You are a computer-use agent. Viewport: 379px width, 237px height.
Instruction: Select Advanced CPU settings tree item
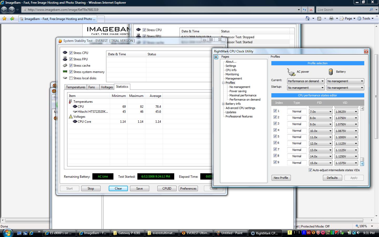click(240, 108)
